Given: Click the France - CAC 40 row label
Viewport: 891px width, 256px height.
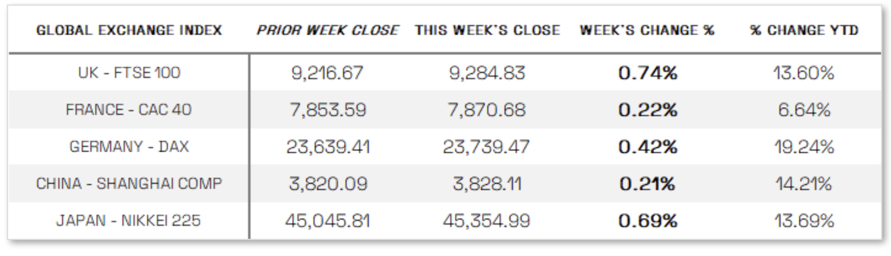Looking at the screenshot, I should tap(128, 110).
